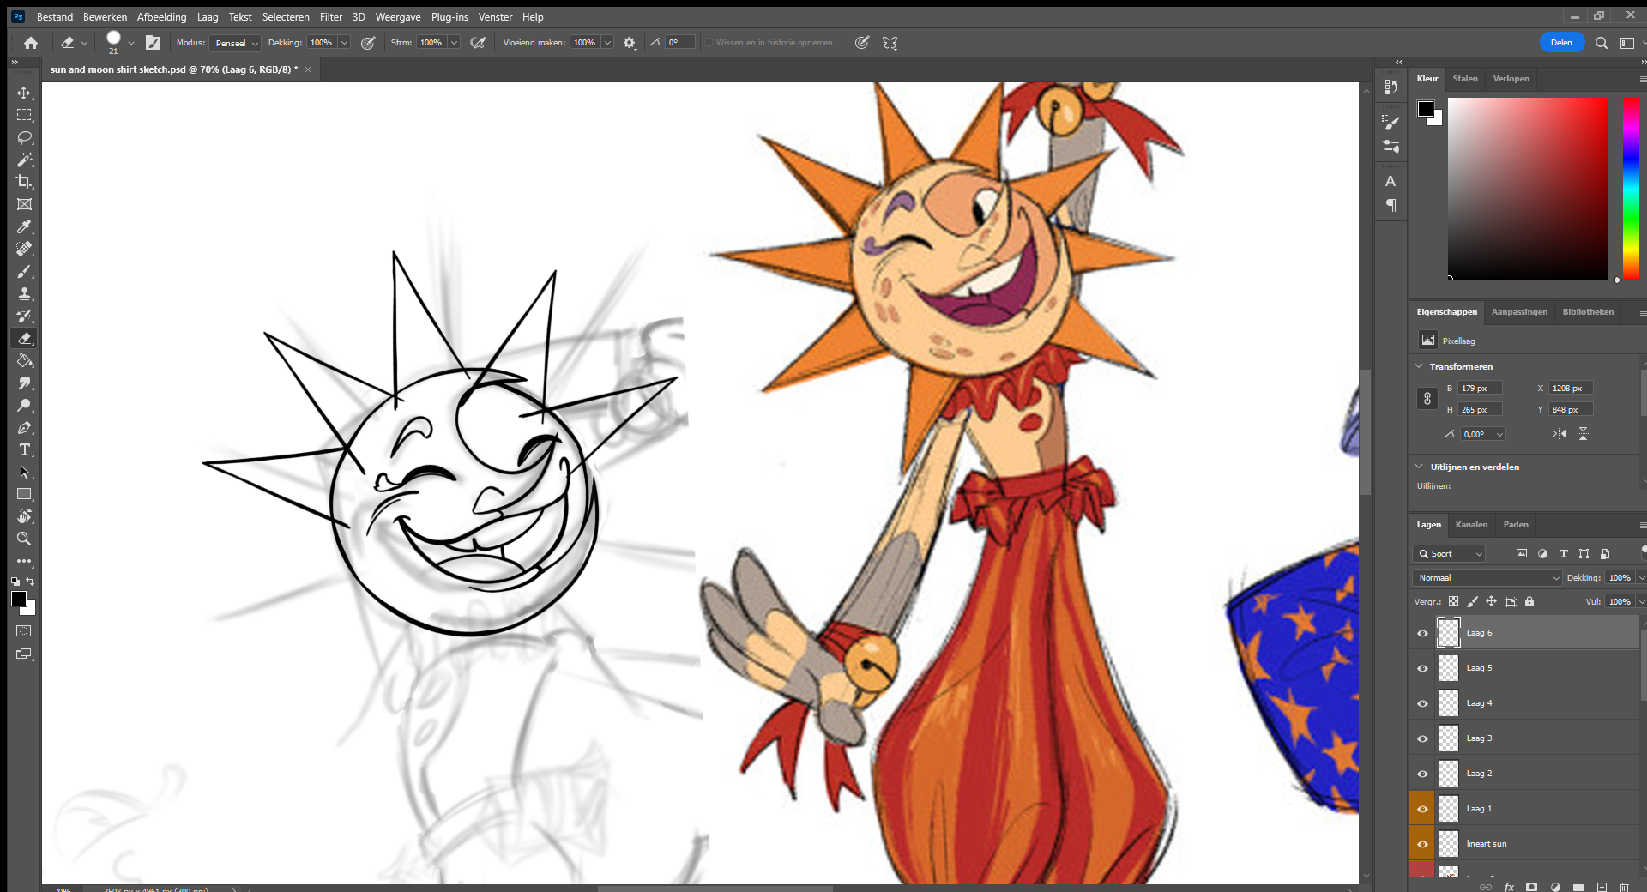Hide the Laag 4 layer
The height and width of the screenshot is (892, 1647).
click(1422, 703)
